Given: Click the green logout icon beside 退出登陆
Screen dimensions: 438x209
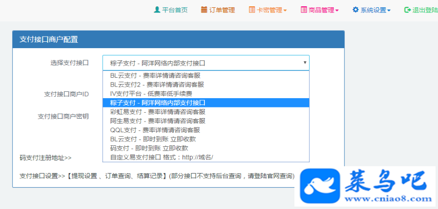Looking at the screenshot, I should pos(407,10).
